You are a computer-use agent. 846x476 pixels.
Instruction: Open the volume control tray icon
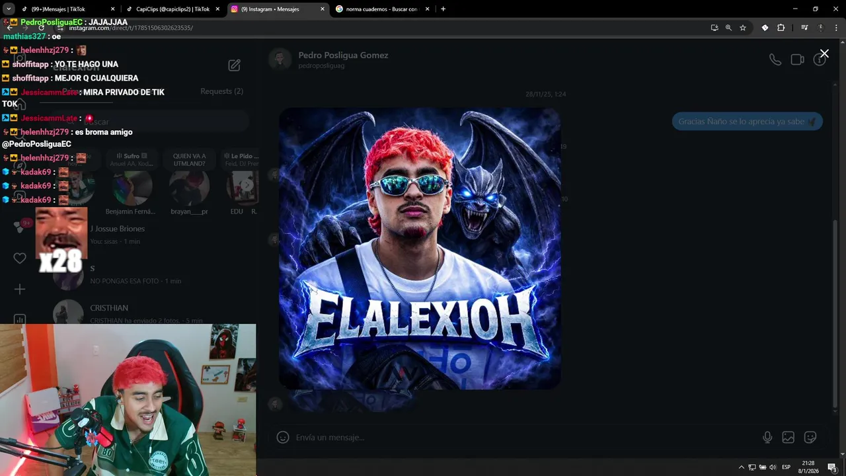pos(773,467)
